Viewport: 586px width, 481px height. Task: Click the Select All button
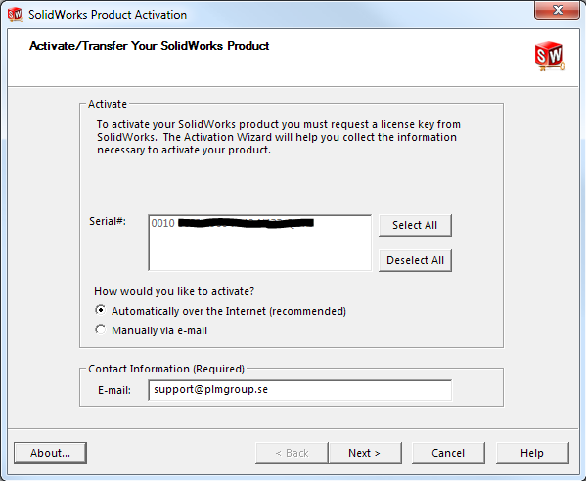[415, 225]
